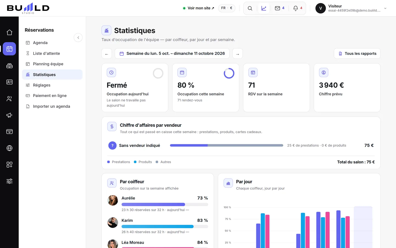
Task: Open the megaphone marketing rail icon
Action: tap(9, 115)
